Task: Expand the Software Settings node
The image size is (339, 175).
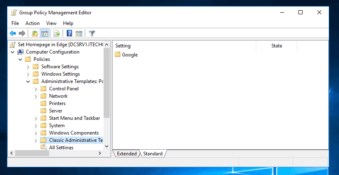Action: [28, 67]
